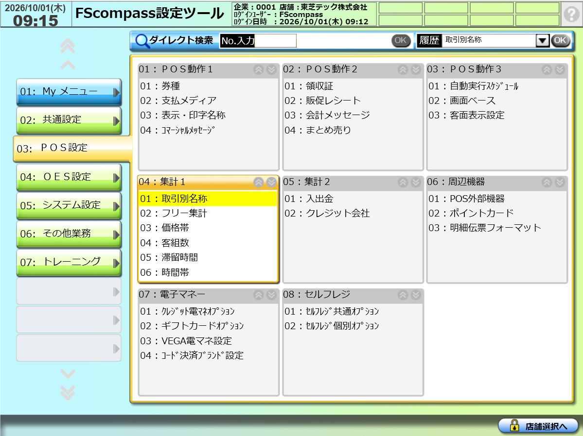Jump to top with double up chevron
Viewport: 583px width, 436px height.
click(x=68, y=46)
